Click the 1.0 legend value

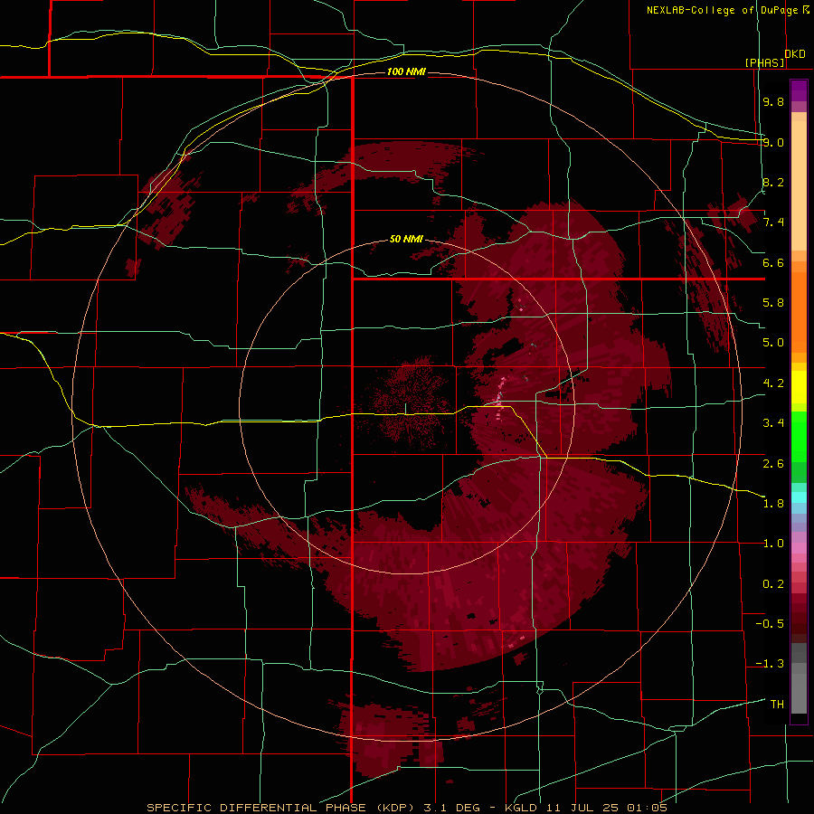pyautogui.click(x=773, y=544)
